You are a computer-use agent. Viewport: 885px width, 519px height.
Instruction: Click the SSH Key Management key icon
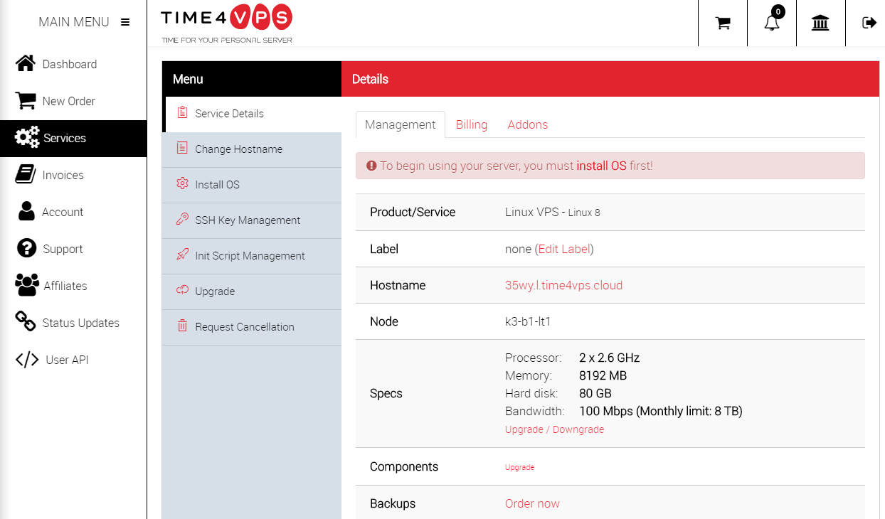tap(182, 220)
